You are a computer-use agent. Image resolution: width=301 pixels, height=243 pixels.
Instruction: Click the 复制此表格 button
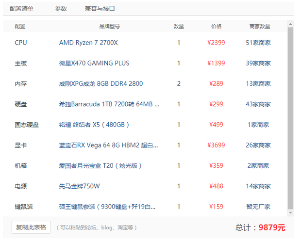click(31, 227)
